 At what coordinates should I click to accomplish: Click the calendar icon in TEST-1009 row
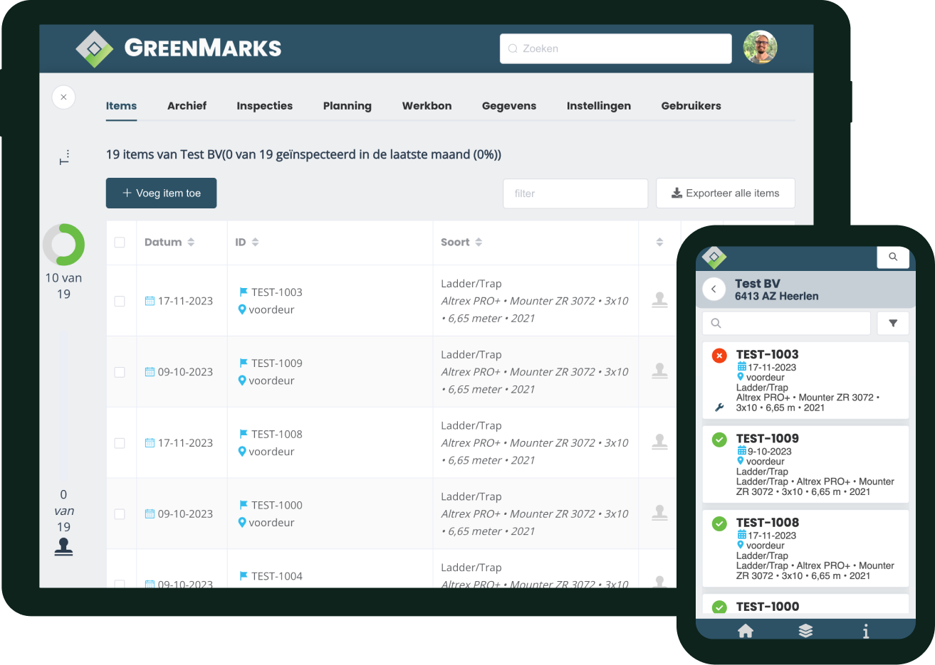tap(150, 372)
